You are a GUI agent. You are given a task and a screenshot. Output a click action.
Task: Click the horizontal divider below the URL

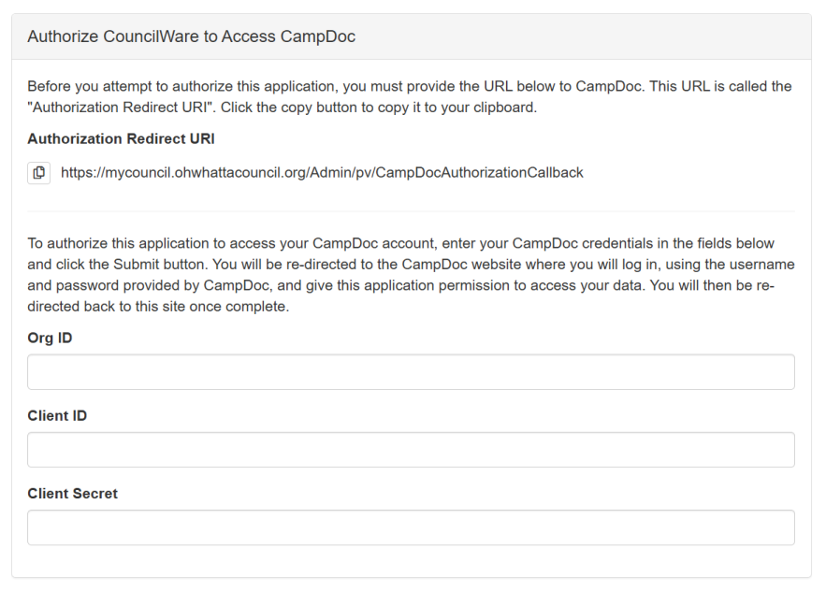(x=411, y=211)
